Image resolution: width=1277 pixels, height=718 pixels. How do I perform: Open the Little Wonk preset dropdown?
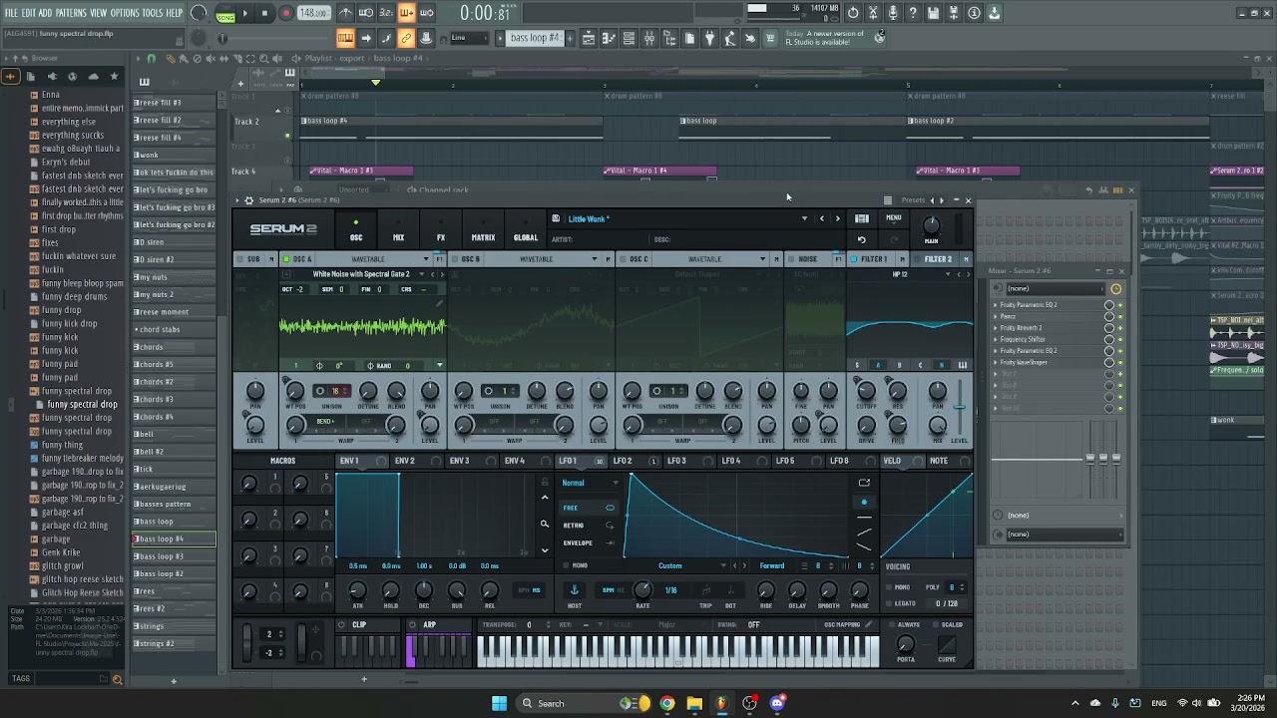(x=804, y=218)
